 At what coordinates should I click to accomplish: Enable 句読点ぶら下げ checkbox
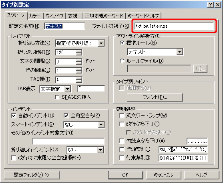click(x=122, y=141)
